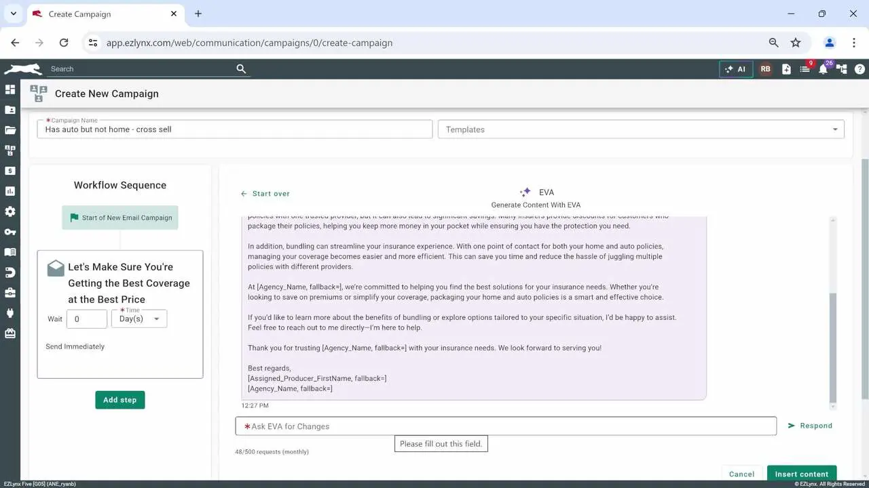
Task: Click the Start over link
Action: click(x=265, y=194)
